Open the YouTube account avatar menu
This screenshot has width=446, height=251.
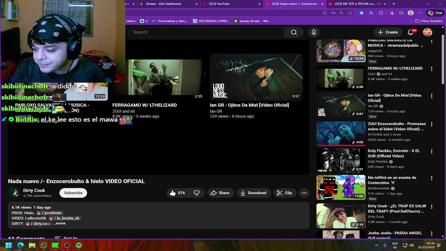pos(428,32)
